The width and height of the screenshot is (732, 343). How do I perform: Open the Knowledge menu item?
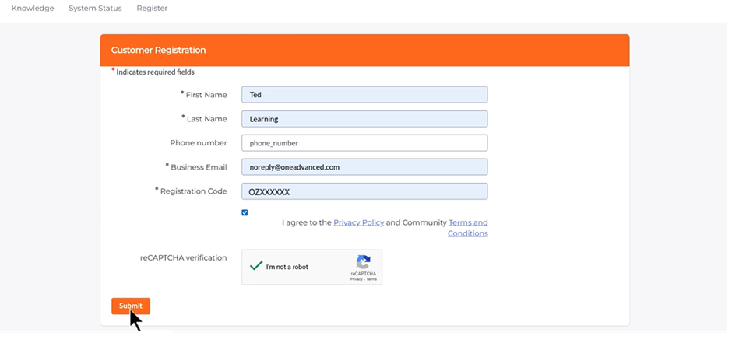pyautogui.click(x=33, y=9)
